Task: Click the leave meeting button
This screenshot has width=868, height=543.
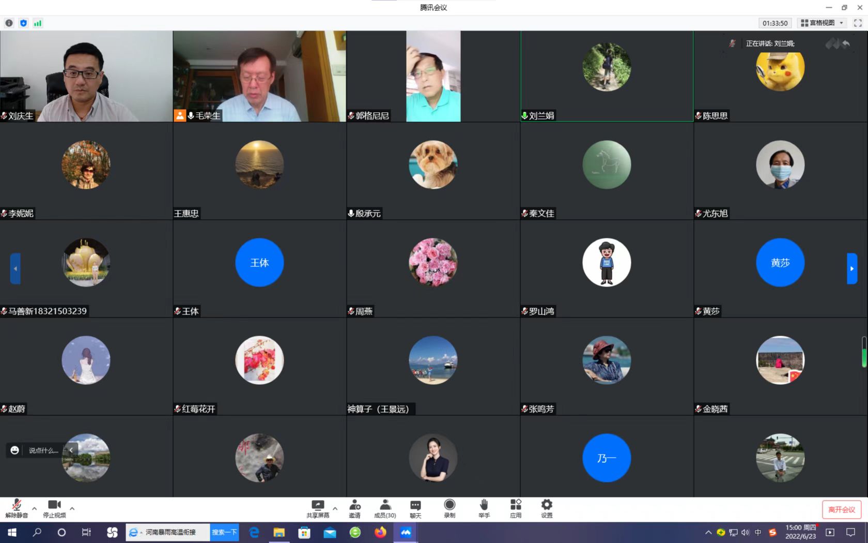Action: [841, 509]
